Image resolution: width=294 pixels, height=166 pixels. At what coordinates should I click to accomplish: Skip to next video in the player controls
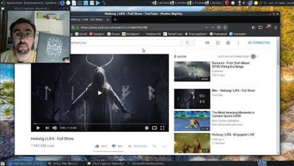pos(47,128)
